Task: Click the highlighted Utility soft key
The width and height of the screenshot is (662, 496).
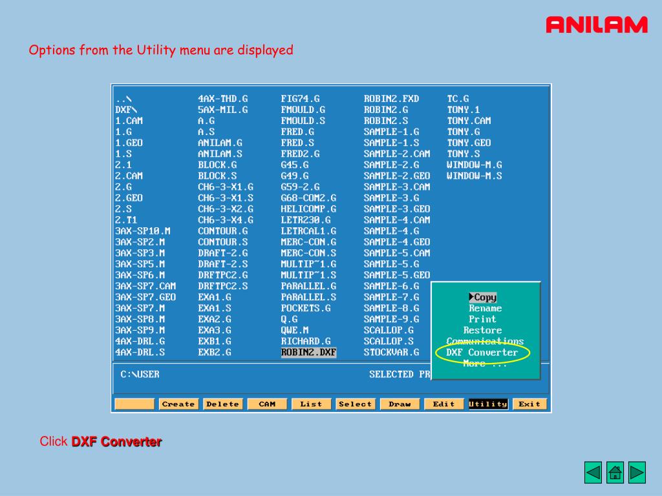Action: pyautogui.click(x=488, y=404)
